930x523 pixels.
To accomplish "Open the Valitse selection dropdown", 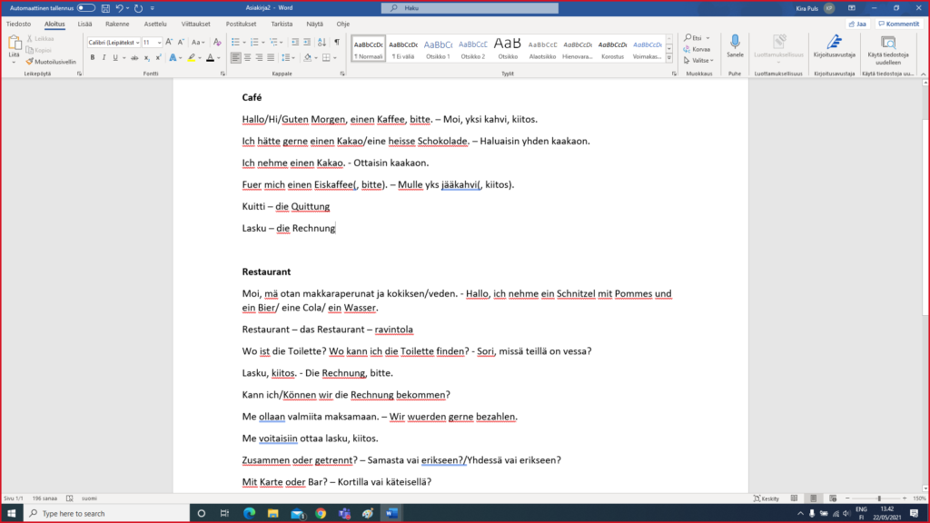I will (698, 61).
